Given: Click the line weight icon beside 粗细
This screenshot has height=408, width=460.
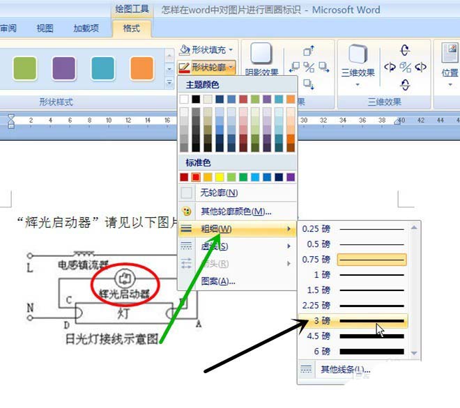Looking at the screenshot, I should tap(186, 228).
